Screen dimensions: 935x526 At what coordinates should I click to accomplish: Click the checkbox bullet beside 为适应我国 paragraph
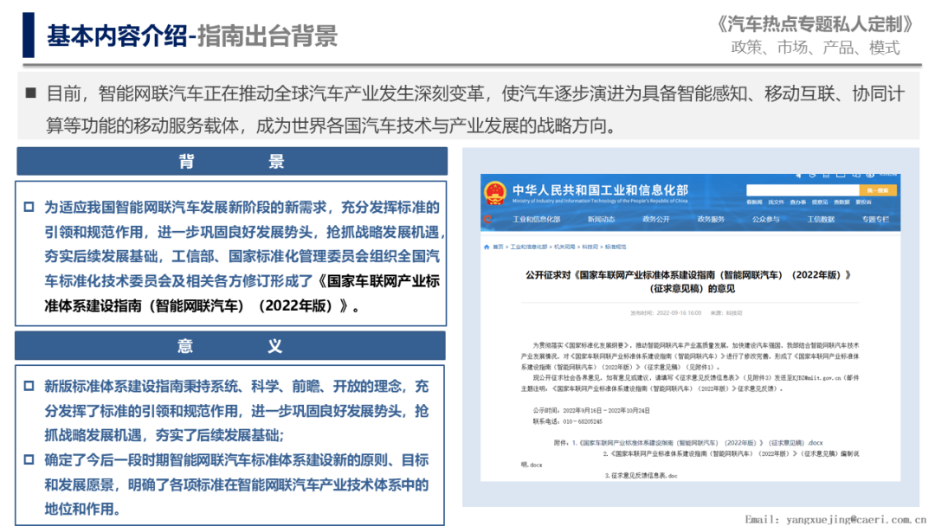(29, 208)
